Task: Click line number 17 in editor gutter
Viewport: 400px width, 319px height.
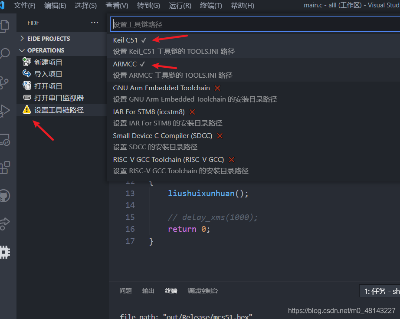Action: (130, 241)
